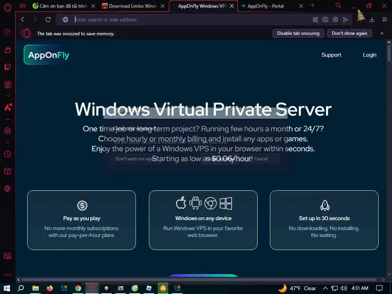392x294 pixels.
Task: Close the 'AppOnFly Windows VPS' tab
Action: pyautogui.click(x=232, y=6)
